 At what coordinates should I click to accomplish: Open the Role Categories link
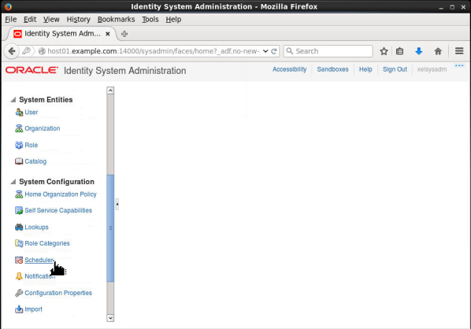point(47,243)
